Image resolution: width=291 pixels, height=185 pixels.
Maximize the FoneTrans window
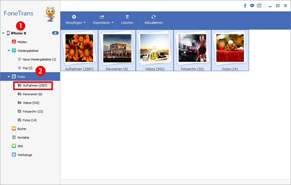(x=277, y=6)
